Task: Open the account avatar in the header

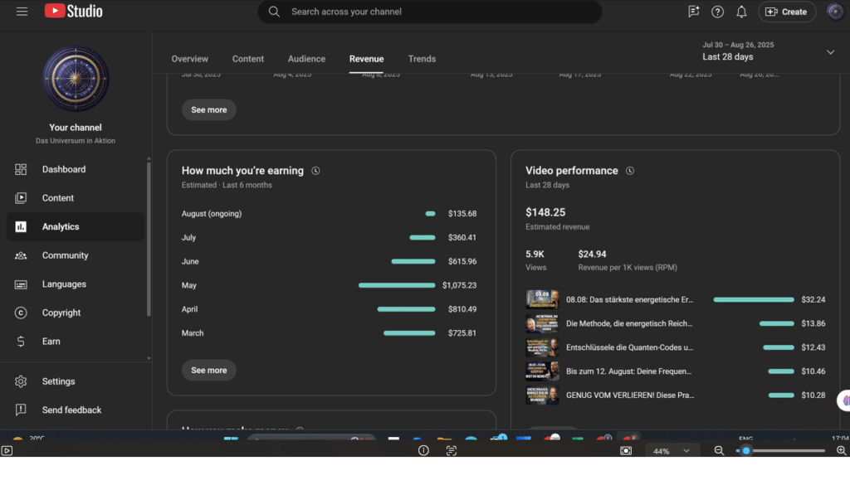Action: (x=835, y=12)
